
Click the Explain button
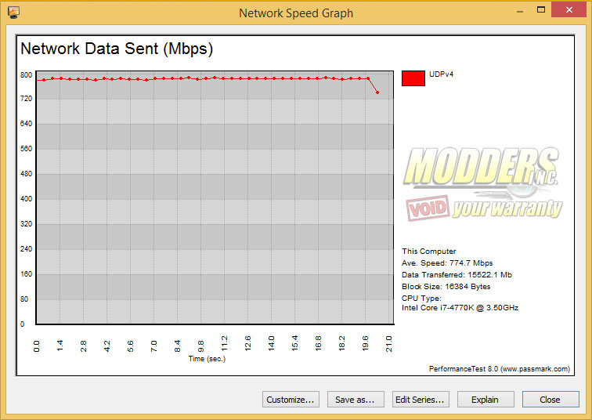[486, 399]
